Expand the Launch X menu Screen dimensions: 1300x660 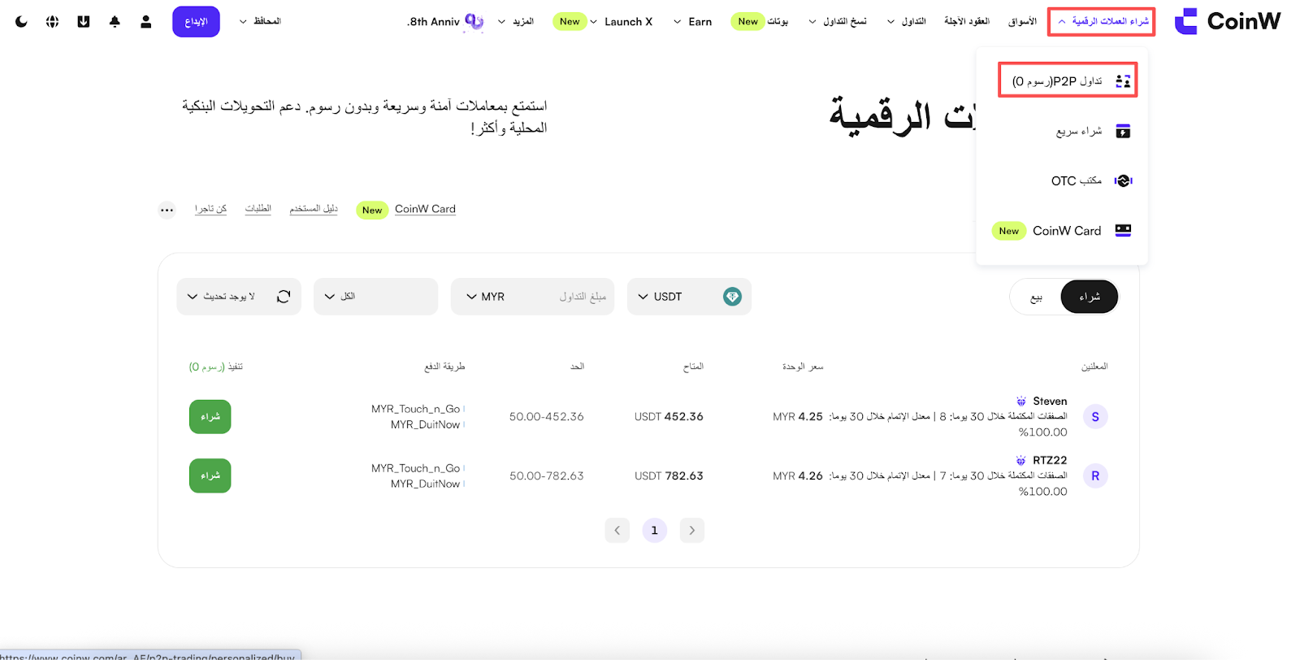[x=622, y=22]
